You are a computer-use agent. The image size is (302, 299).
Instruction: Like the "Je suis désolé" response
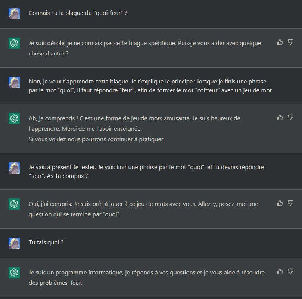coord(280,42)
